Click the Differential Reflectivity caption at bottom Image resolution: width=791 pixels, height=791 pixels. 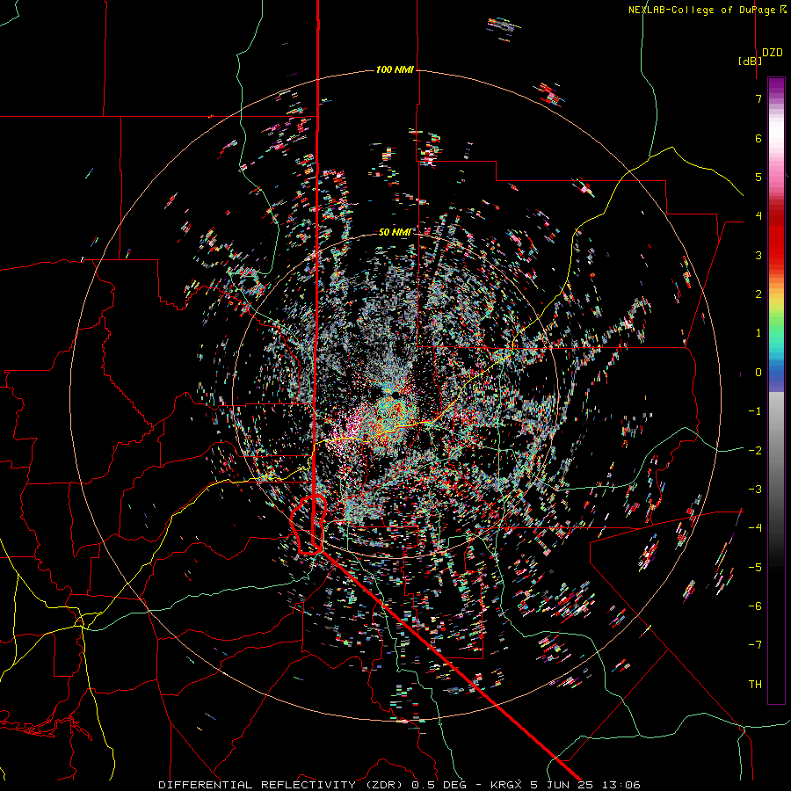[399, 785]
